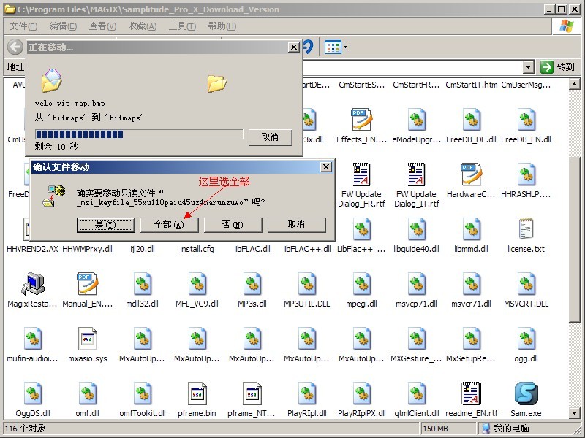Open the 编辑(E) menu
Image resolution: width=585 pixels, height=438 pixels.
coord(63,26)
